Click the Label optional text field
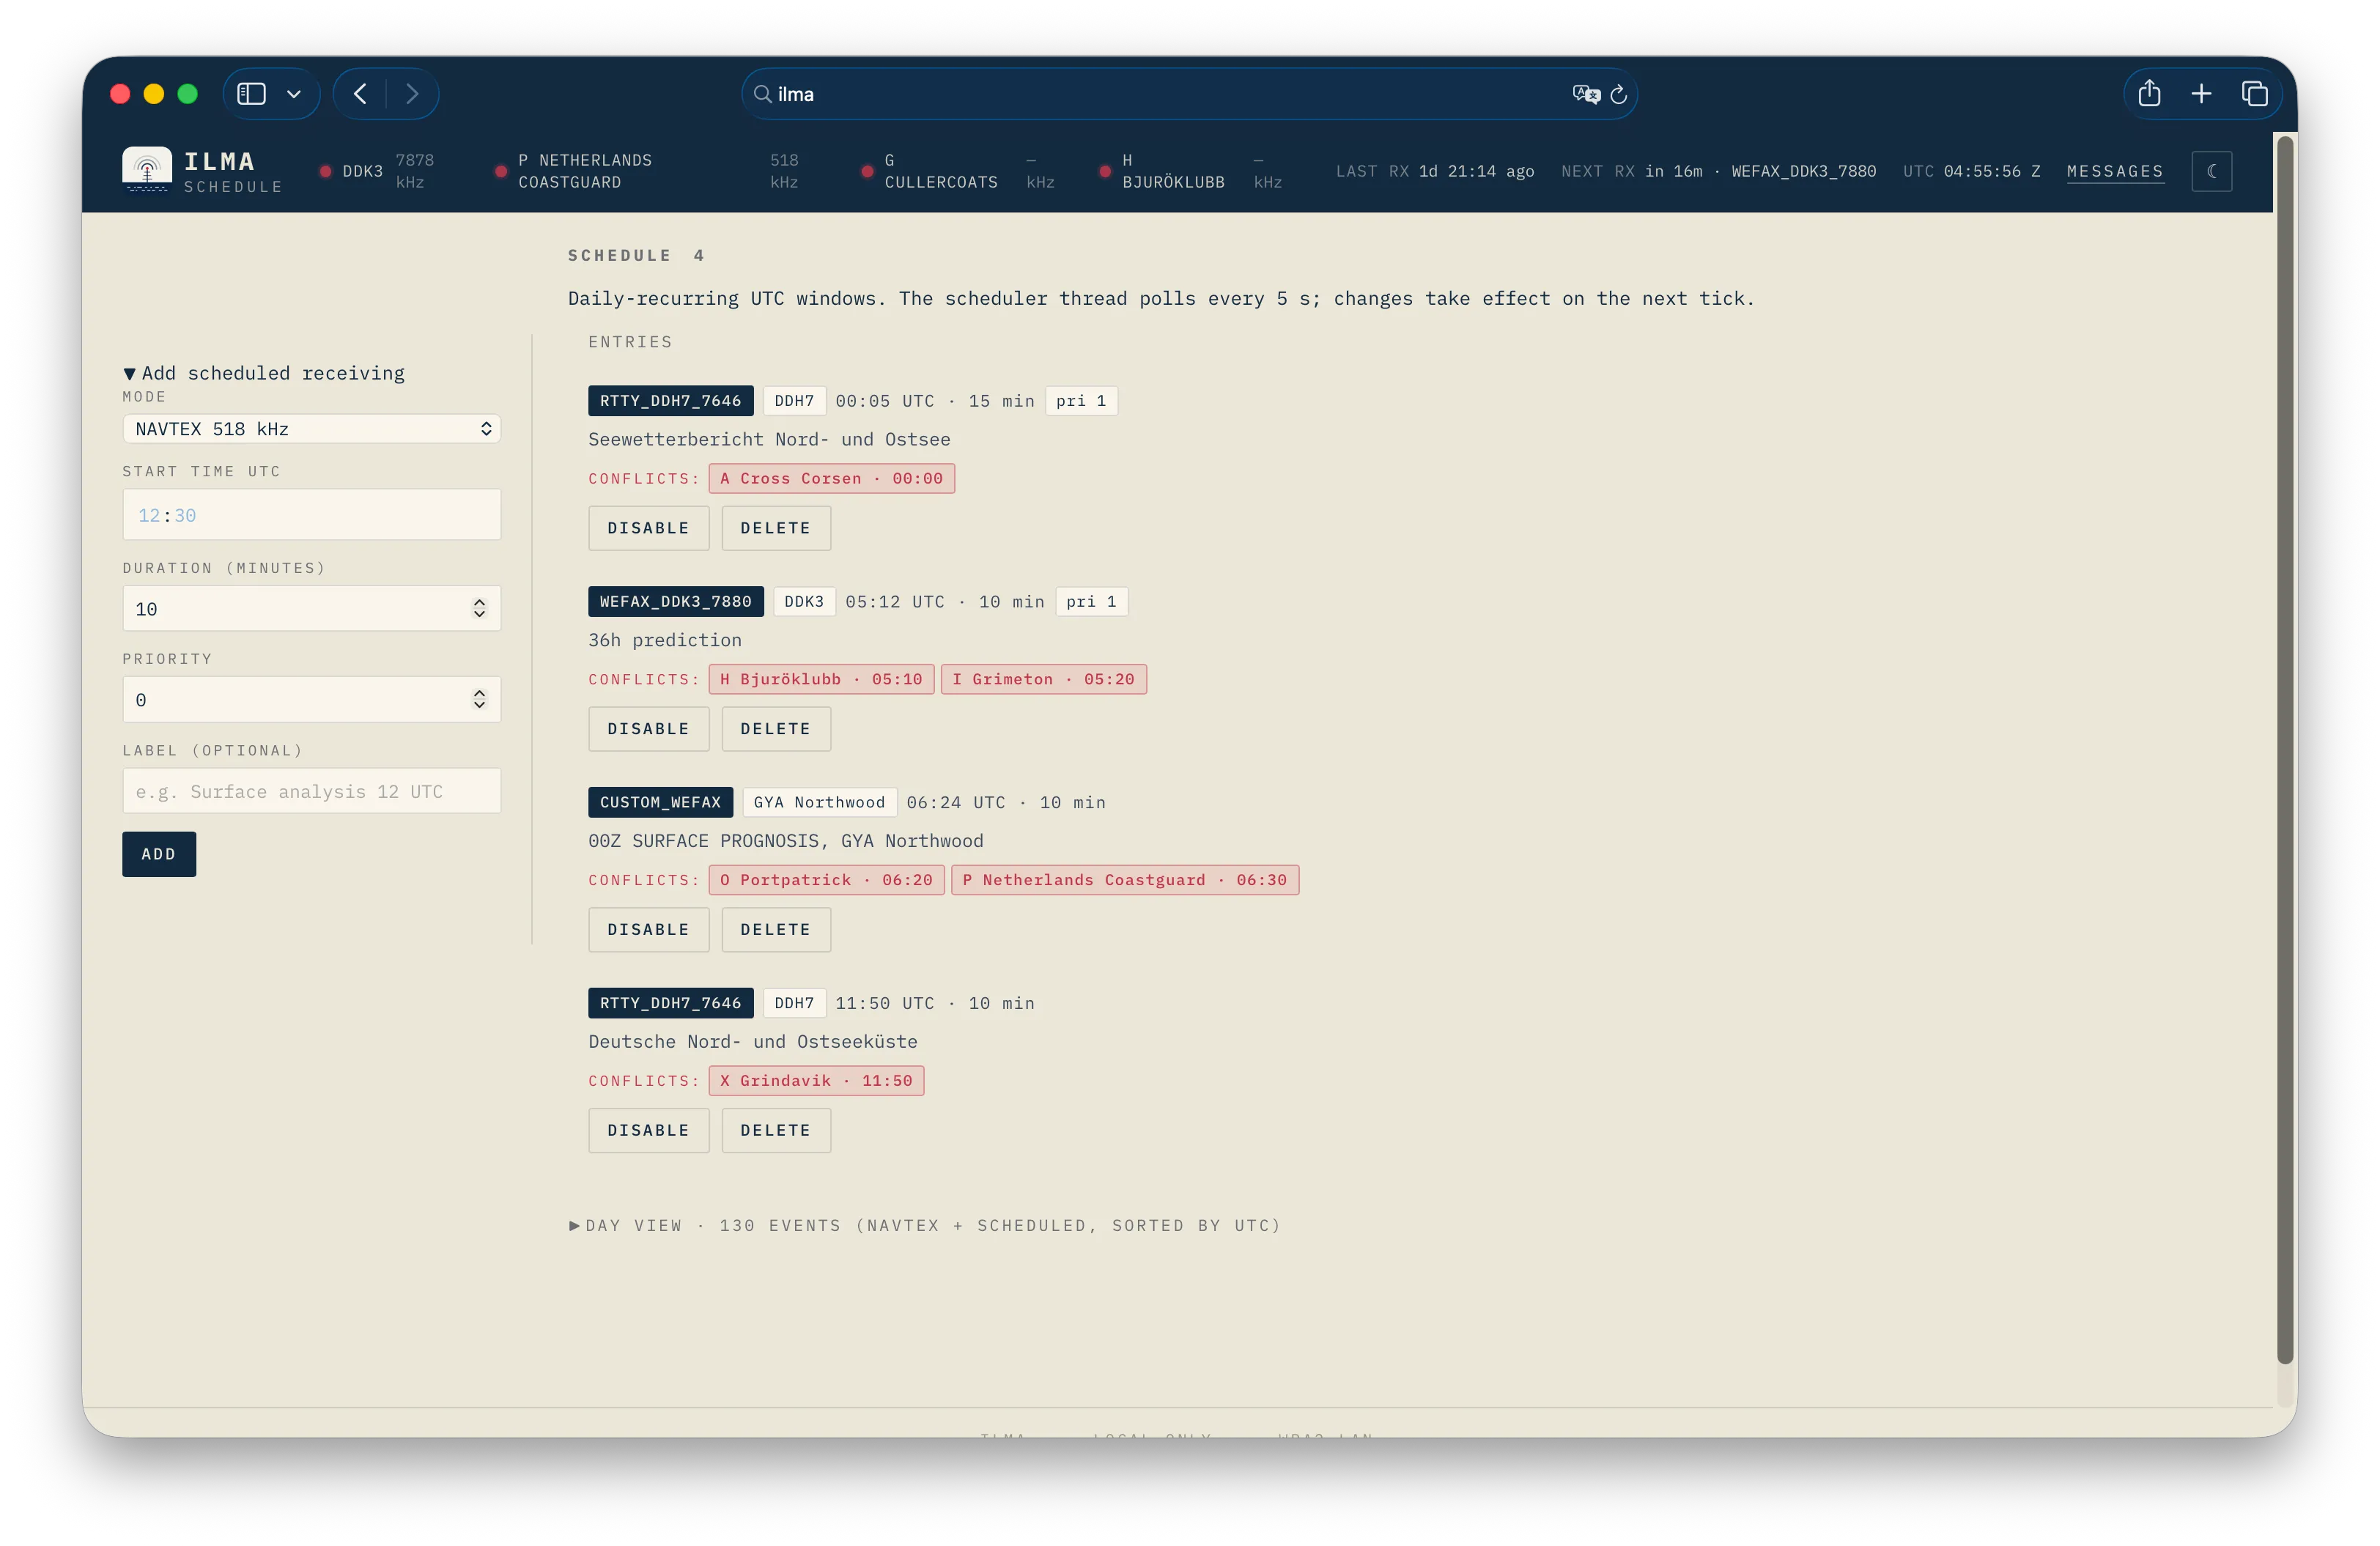This screenshot has height=1546, width=2380. 312,791
